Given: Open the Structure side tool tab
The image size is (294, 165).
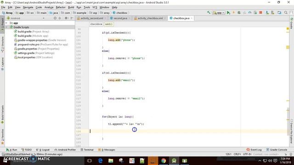Looking at the screenshot, I should pyautogui.click(x=2, y=44).
